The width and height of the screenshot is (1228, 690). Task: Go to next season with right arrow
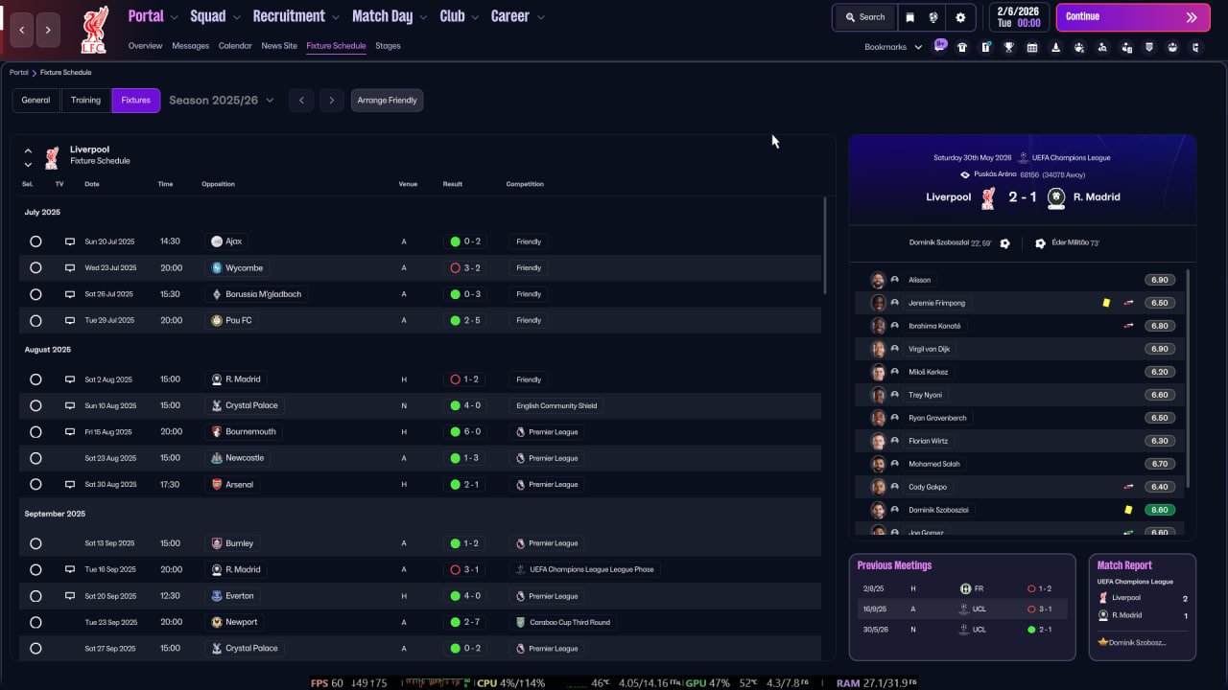332,101
